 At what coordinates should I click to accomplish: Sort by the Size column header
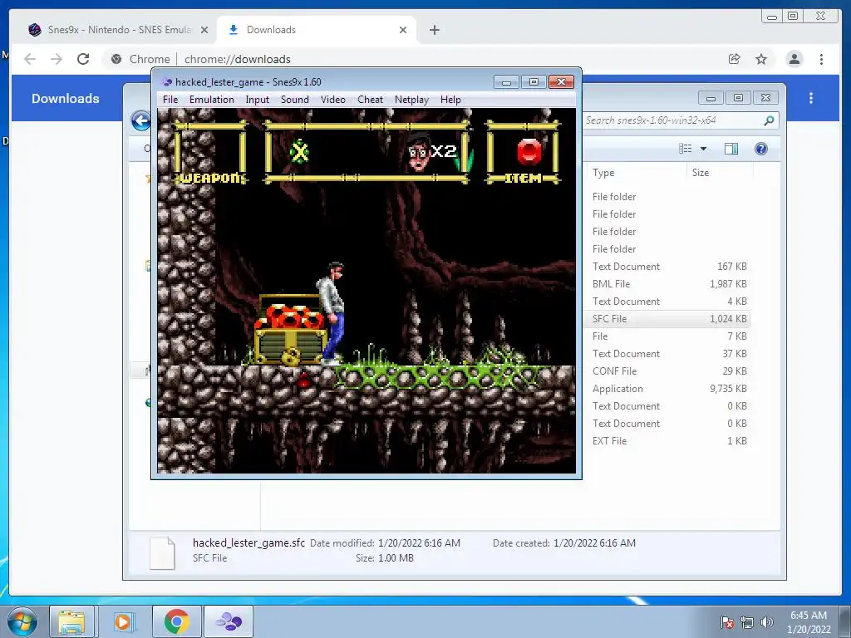pos(720,173)
